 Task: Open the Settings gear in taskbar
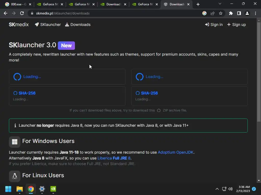42,189
